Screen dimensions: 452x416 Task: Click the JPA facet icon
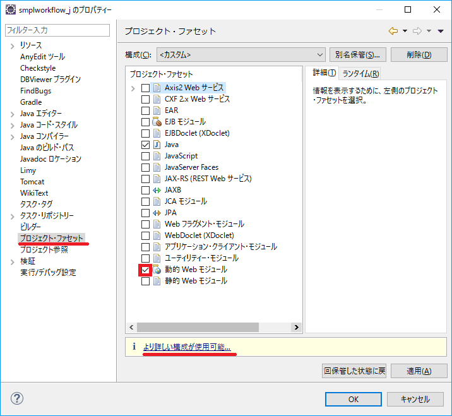(x=157, y=213)
